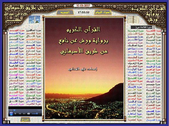169x126 pixels.
Task: Open سورة المنافقون
Action: click(33, 30)
